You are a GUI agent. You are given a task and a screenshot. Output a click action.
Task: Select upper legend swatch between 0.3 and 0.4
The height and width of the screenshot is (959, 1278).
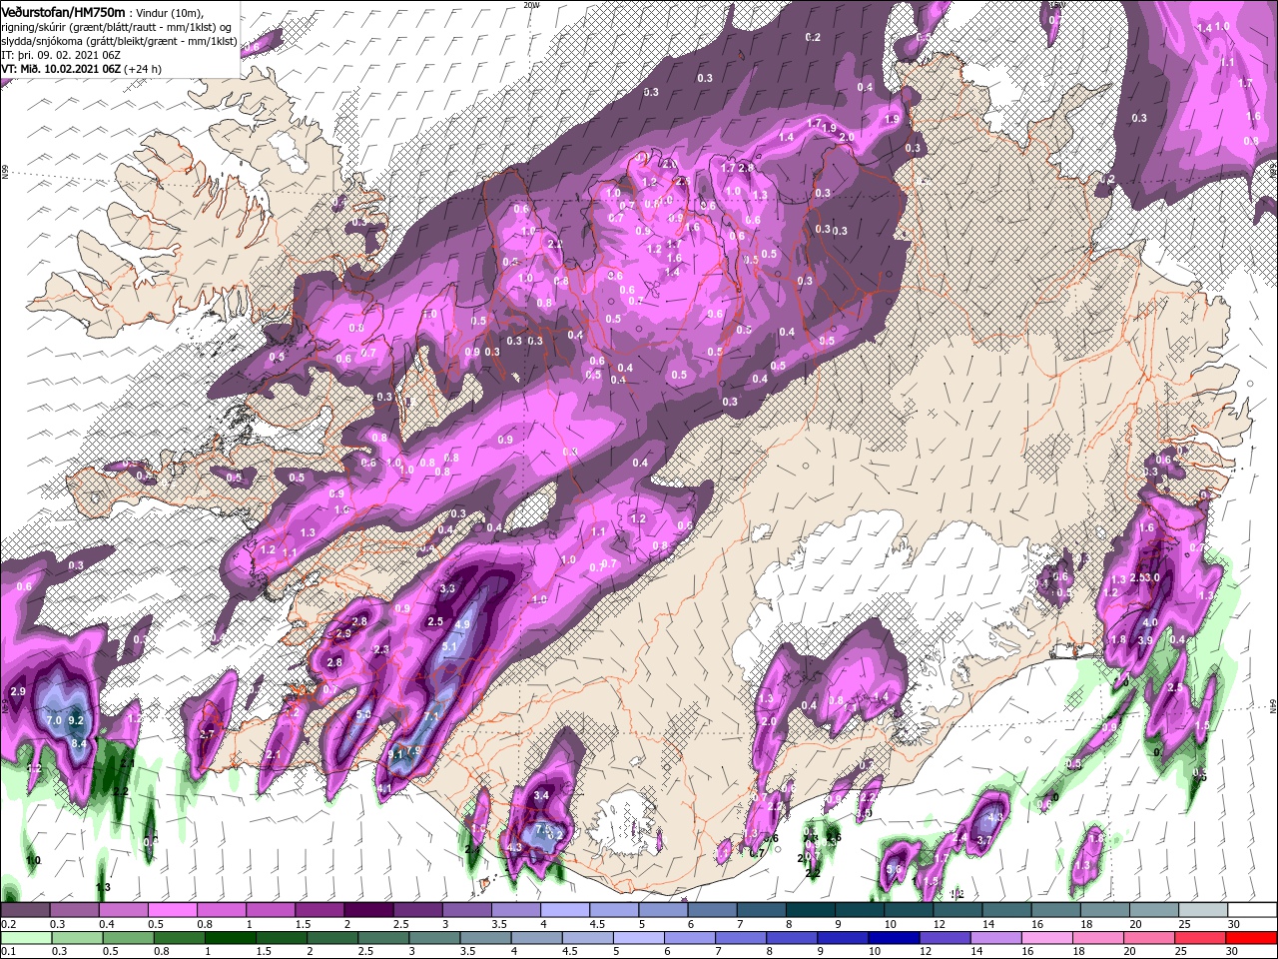click(x=74, y=910)
